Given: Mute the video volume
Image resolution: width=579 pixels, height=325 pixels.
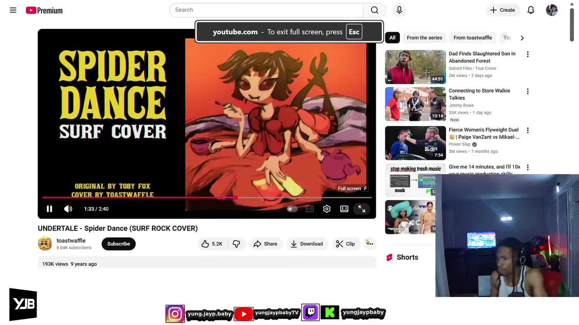Looking at the screenshot, I should click(x=68, y=209).
